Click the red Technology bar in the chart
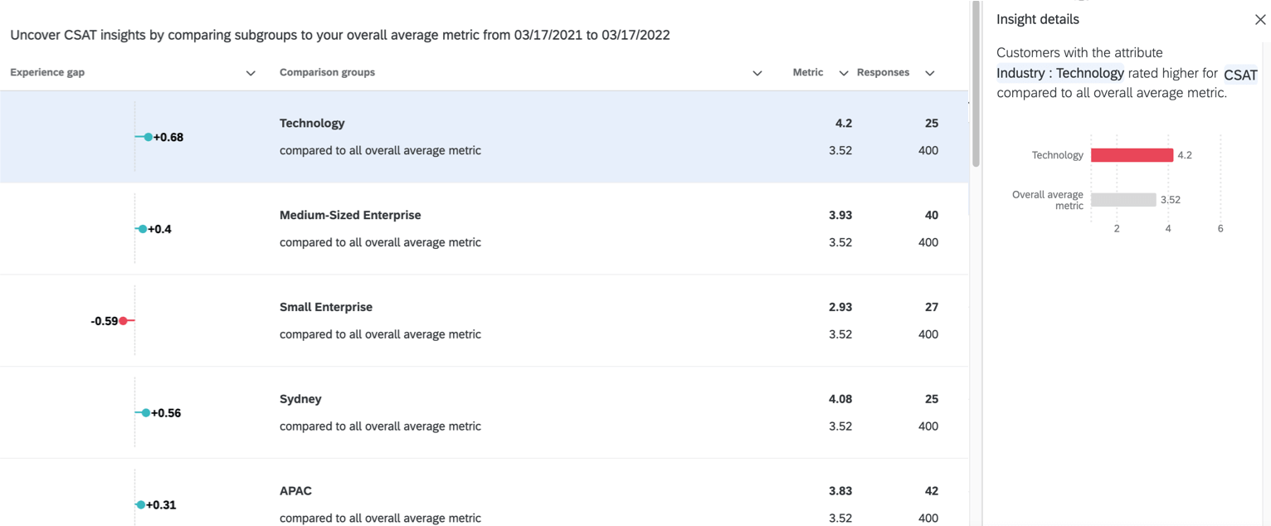This screenshot has height=526, width=1271. [1132, 154]
